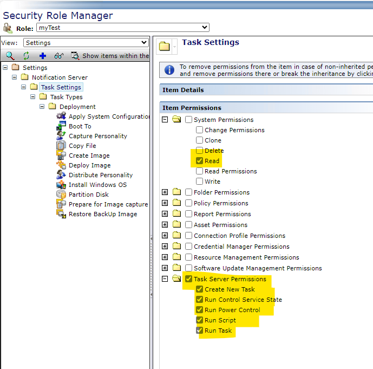373x369 pixels.
Task: Toggle the Run Script checkbox
Action: tap(200, 320)
